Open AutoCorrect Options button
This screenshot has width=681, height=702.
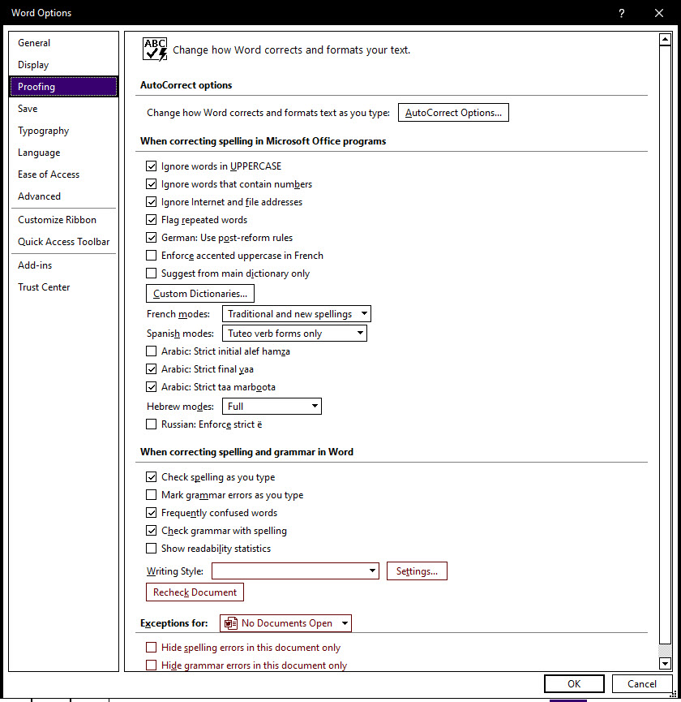coord(453,113)
